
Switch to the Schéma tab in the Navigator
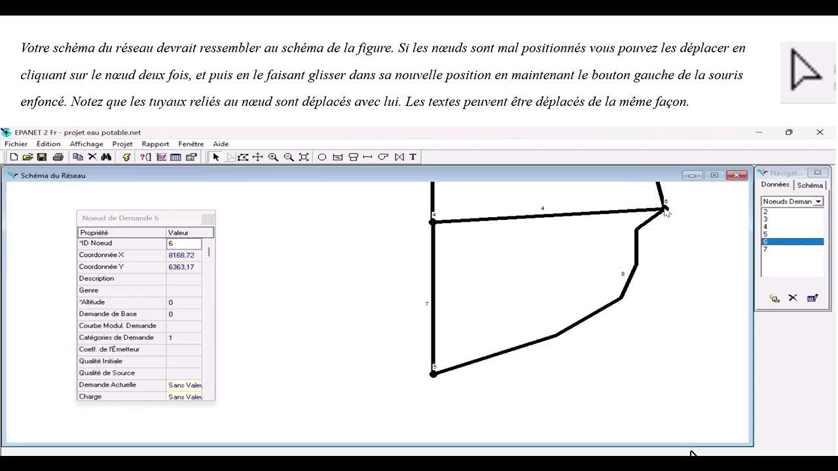[x=810, y=186]
